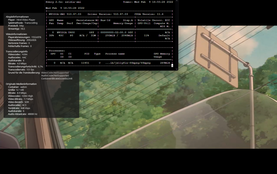Click 'Videocodec: H264' under Transcodierungsinfo

coord(18,54)
